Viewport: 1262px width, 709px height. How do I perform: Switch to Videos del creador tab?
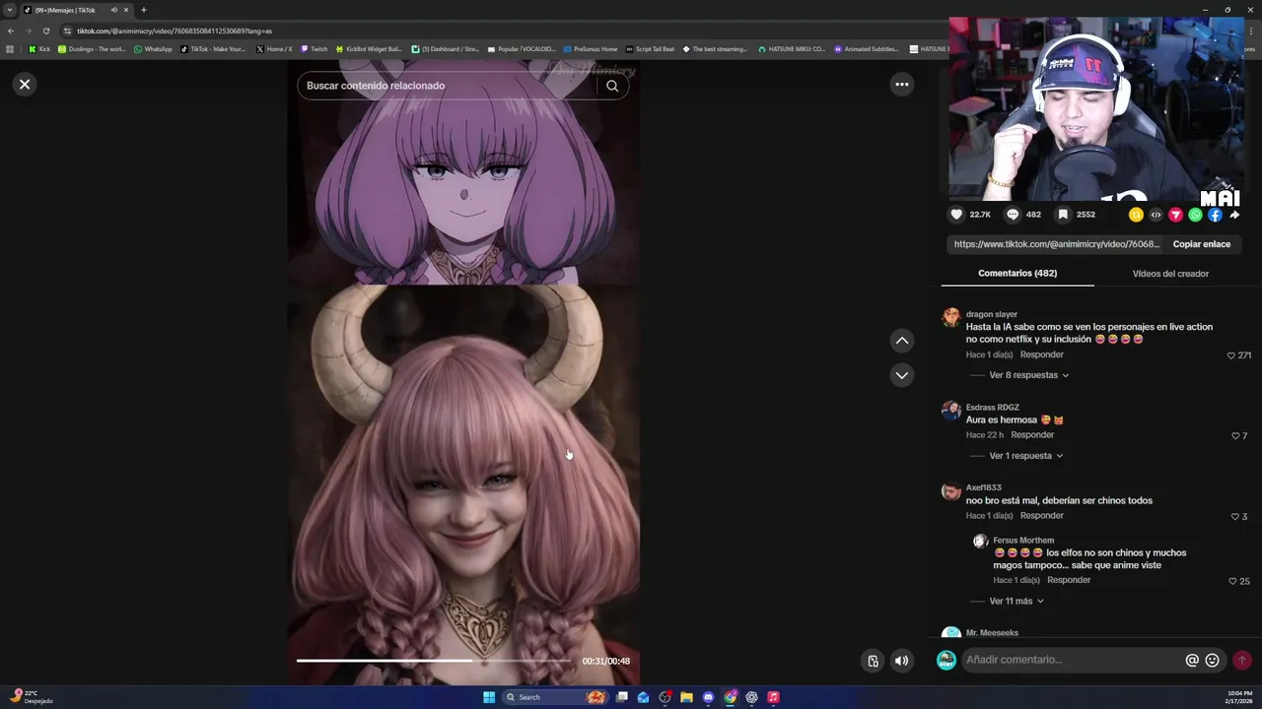(x=1170, y=274)
